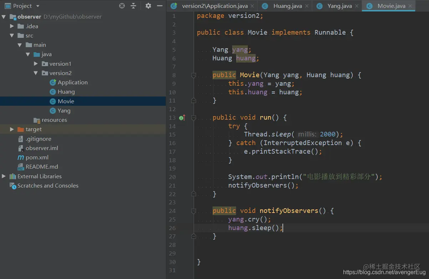Click the README.md file icon
The image size is (429, 279).
[x=21, y=167]
